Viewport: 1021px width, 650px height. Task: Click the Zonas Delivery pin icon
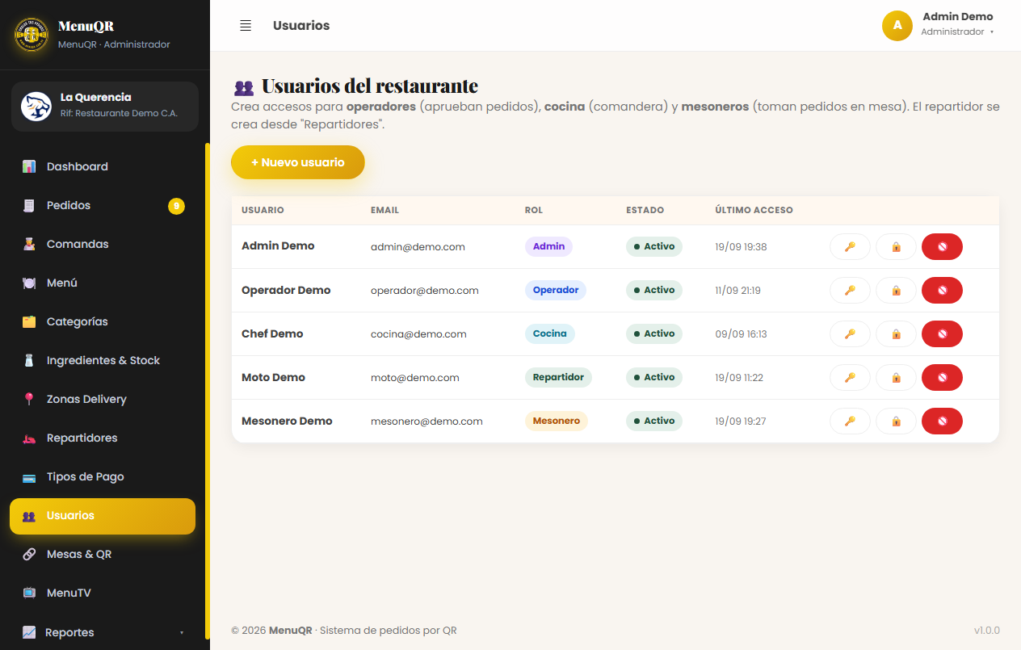tap(29, 399)
